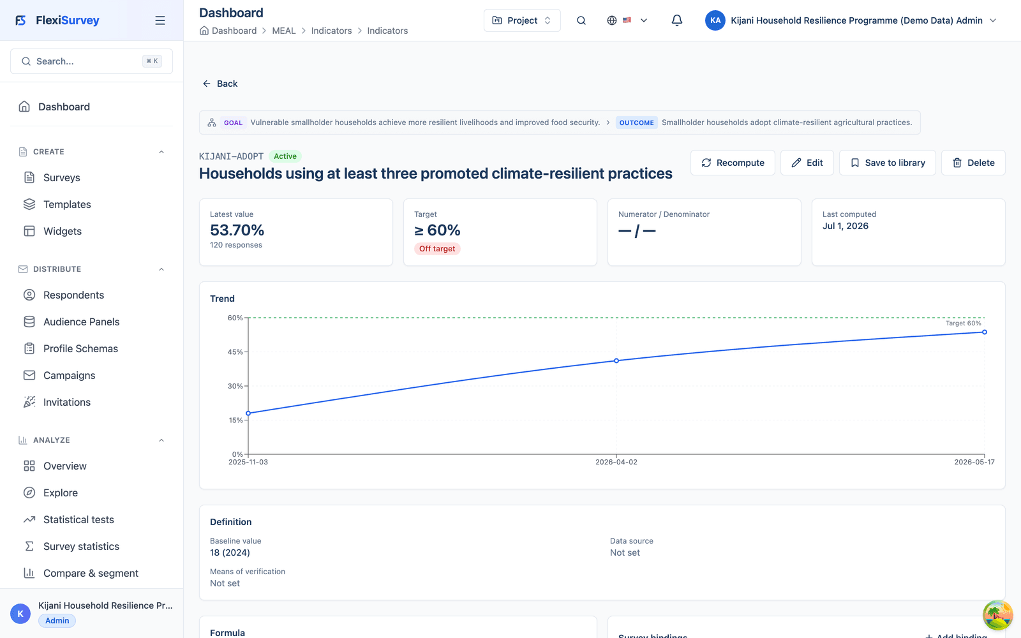1021x638 pixels.
Task: Open Compare & segment page
Action: click(91, 573)
